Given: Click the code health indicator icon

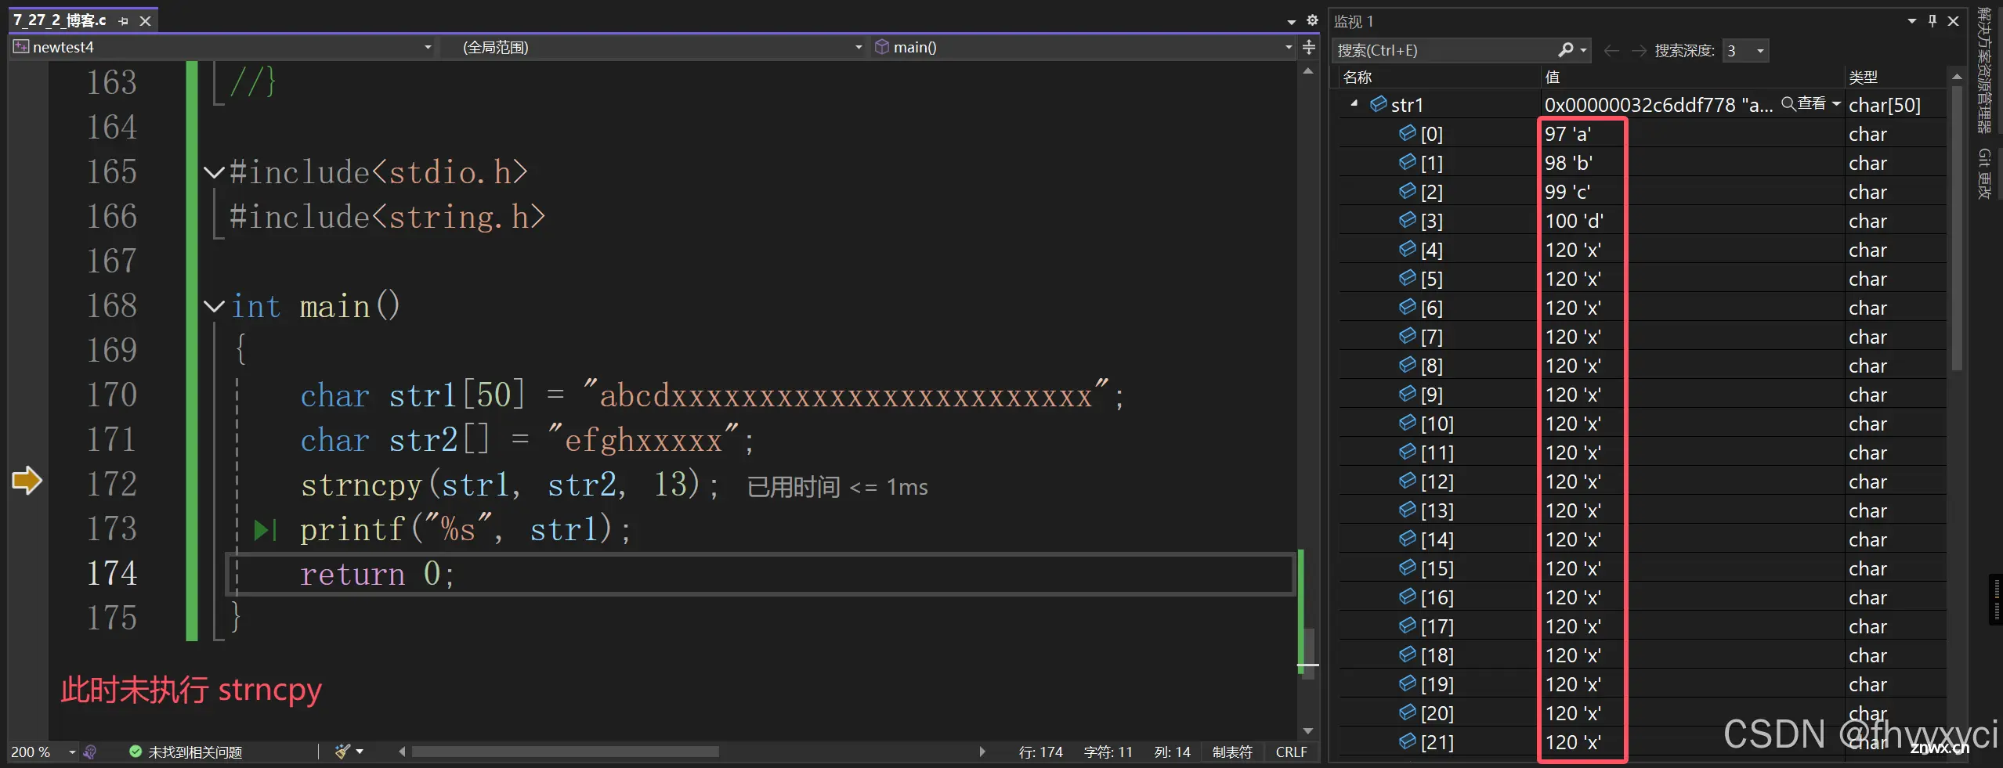Looking at the screenshot, I should click(x=90, y=752).
